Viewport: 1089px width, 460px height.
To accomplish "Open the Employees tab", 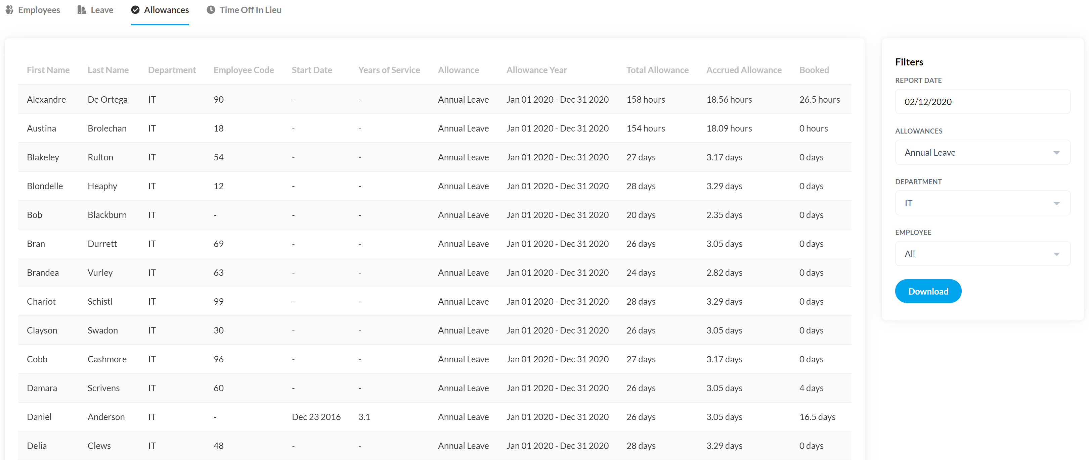I will [x=33, y=10].
